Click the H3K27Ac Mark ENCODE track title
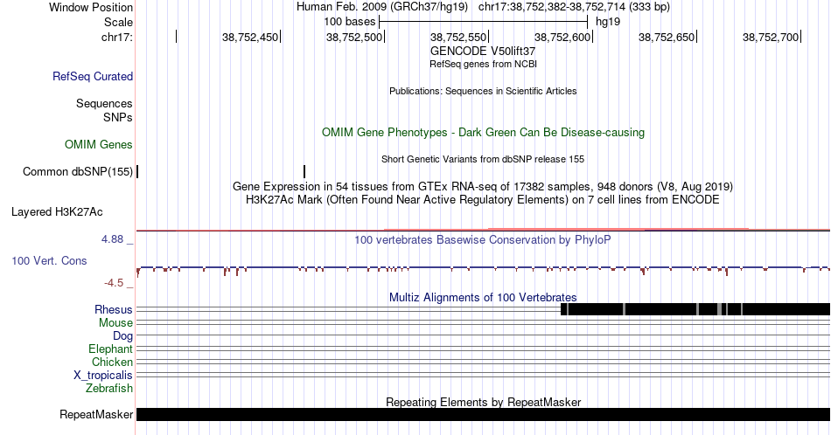This screenshot has width=831, height=435. [x=483, y=199]
